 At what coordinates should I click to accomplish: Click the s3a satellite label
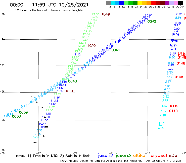tap(173, 155)
